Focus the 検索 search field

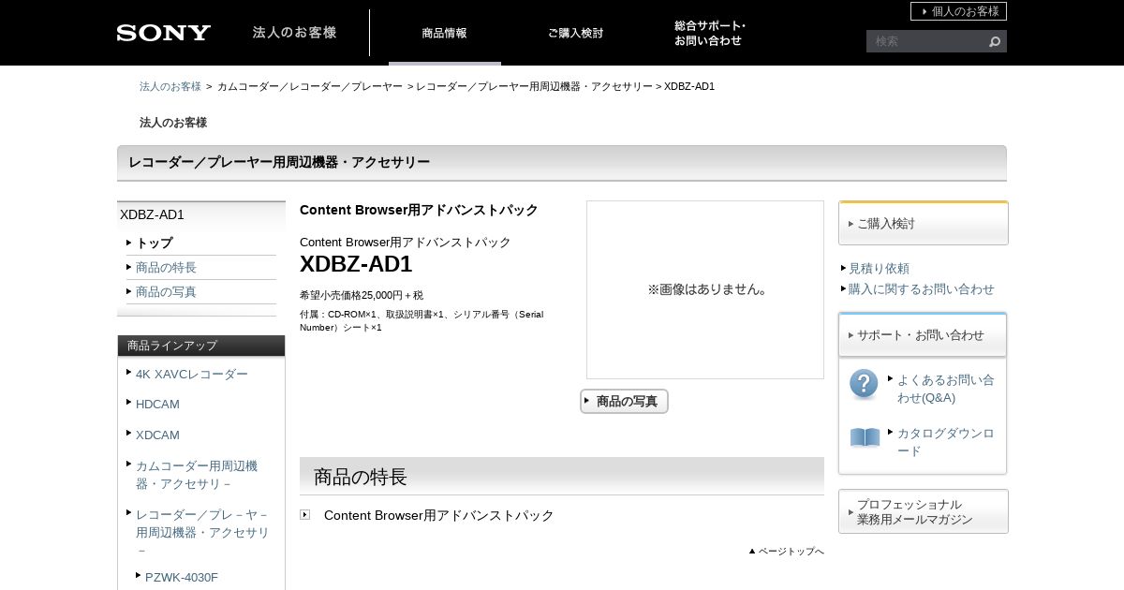927,41
